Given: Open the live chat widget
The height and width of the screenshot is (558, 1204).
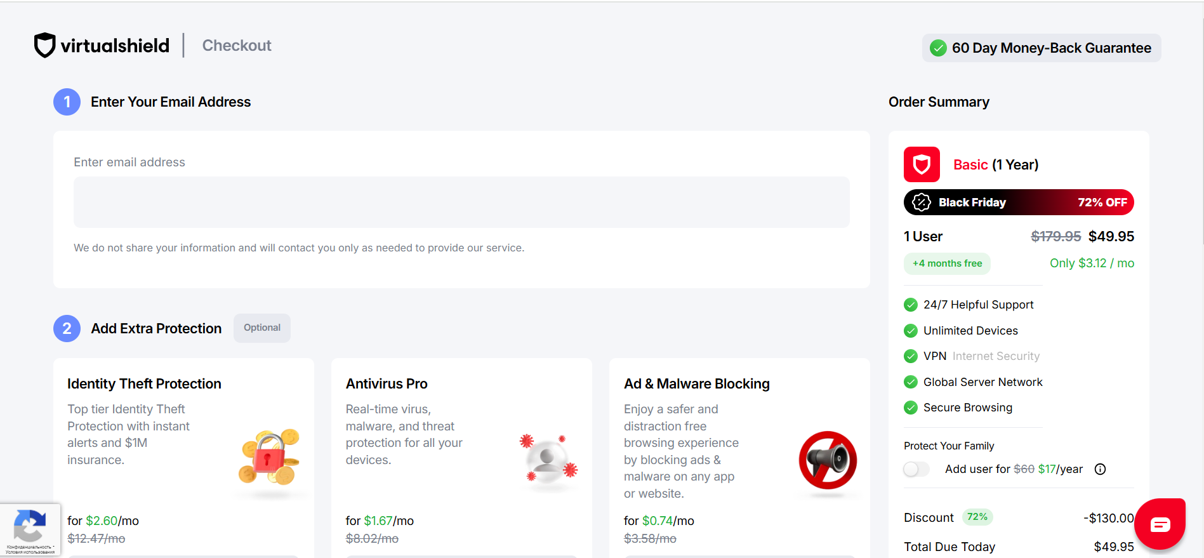Looking at the screenshot, I should 1160,524.
